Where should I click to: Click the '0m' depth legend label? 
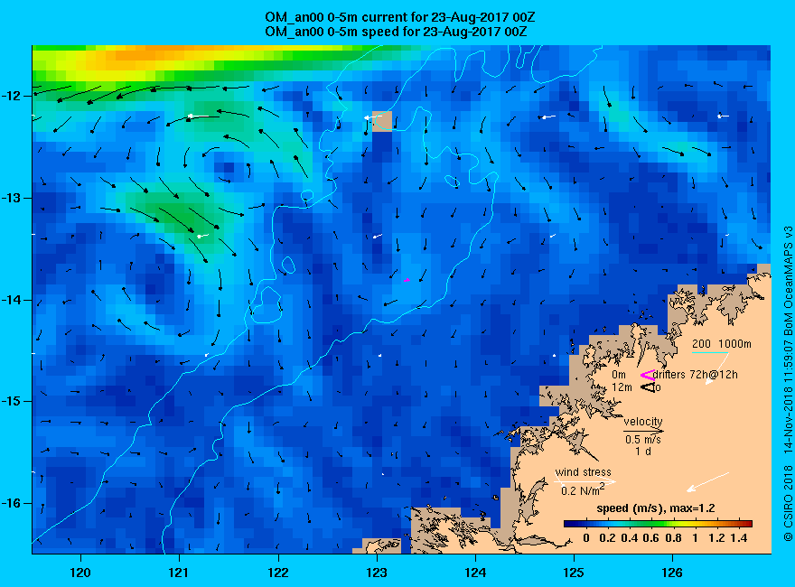pos(619,375)
